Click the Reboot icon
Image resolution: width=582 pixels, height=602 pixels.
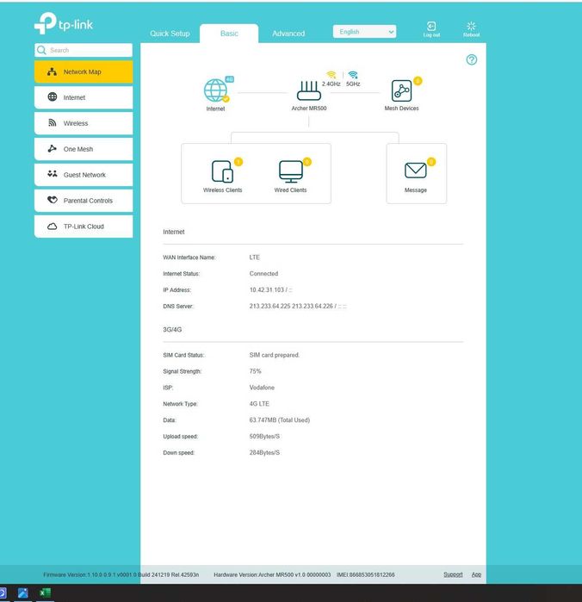pos(471,28)
